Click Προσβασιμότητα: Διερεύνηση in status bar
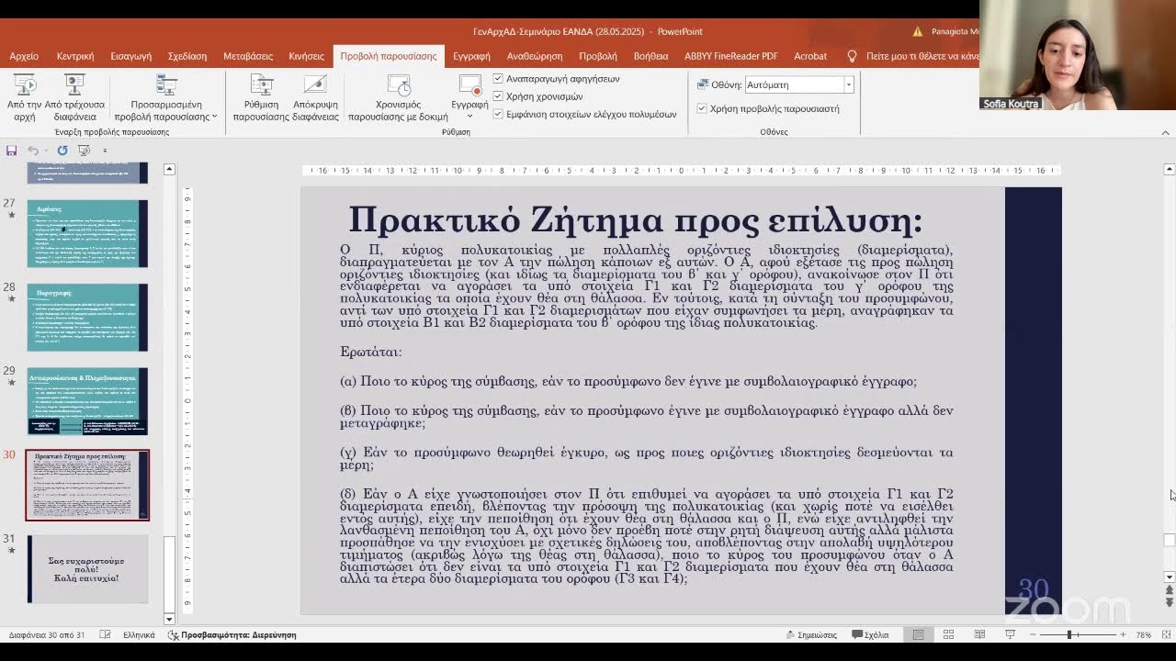1176x661 pixels. tap(232, 634)
